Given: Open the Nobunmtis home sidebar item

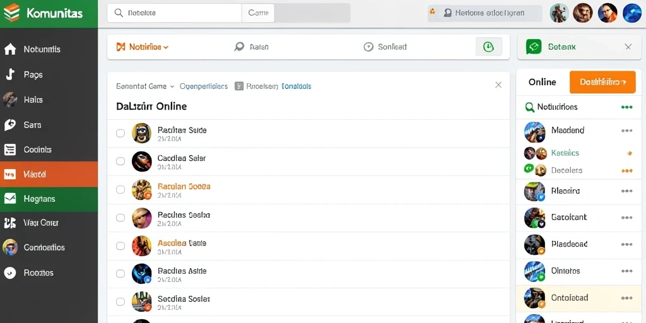Looking at the screenshot, I should point(49,49).
